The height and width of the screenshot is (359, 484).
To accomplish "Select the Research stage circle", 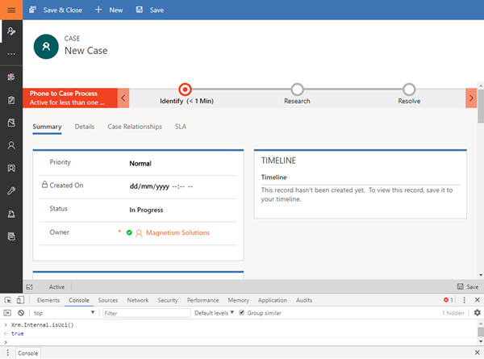I will coord(297,89).
